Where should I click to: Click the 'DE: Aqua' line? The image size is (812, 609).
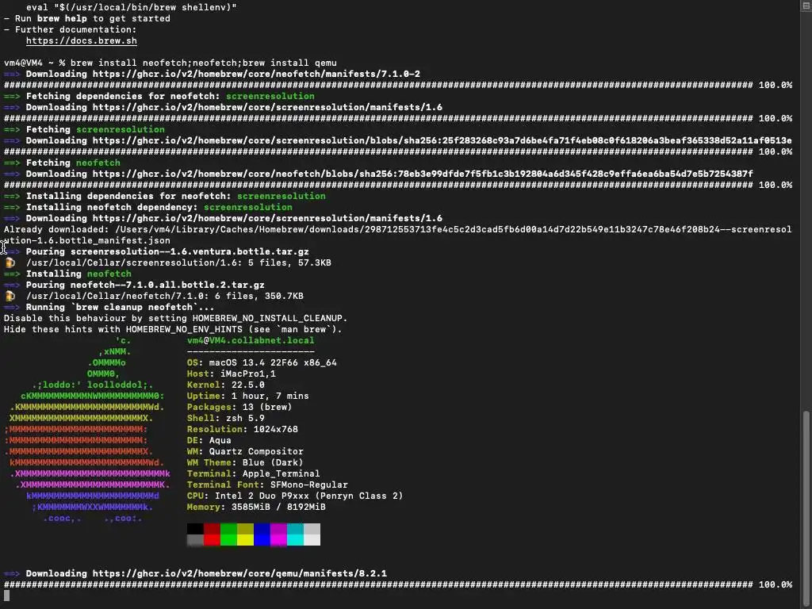[209, 440]
